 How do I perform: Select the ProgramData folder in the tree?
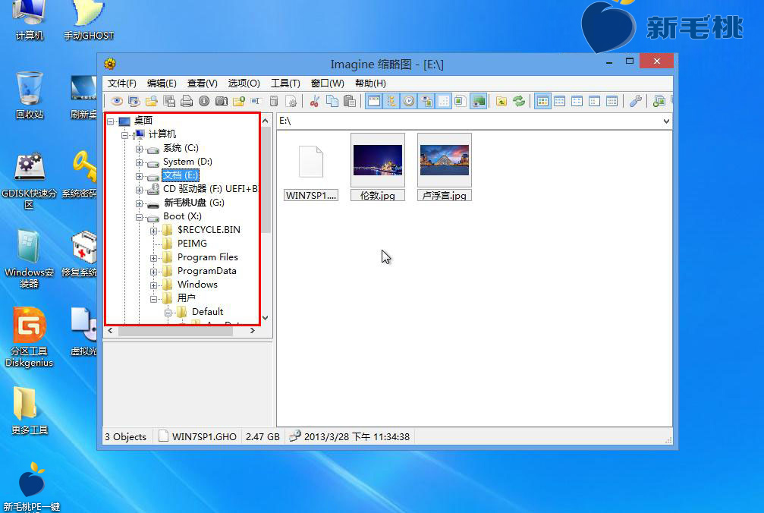pyautogui.click(x=206, y=271)
